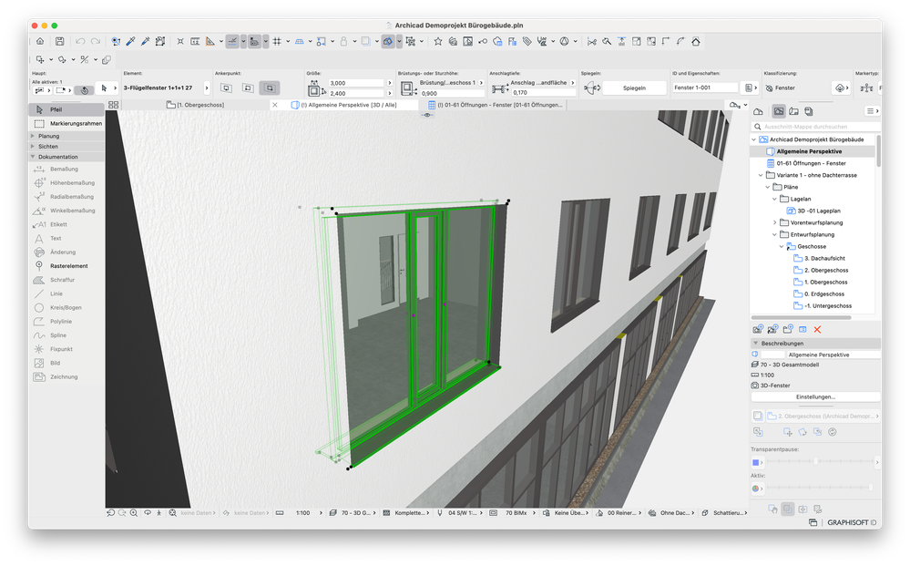Collapse the Variante 1 - ohne Dachterrasse node

761,175
